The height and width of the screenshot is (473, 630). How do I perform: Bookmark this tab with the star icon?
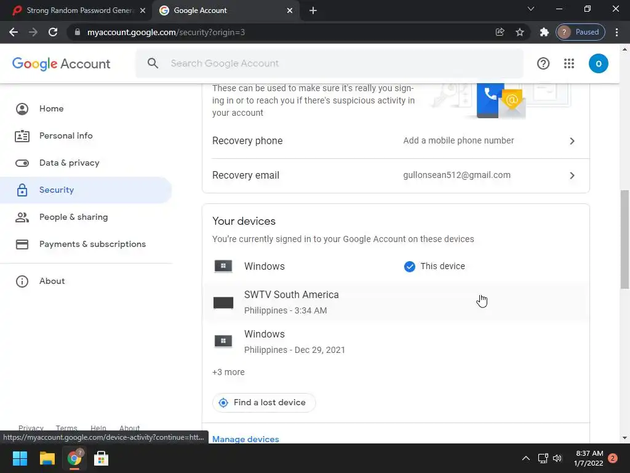point(519,32)
